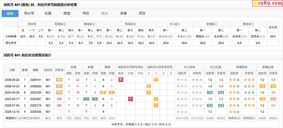Click draw number 304 in 2022-04-17 row
The width and height of the screenshot is (283, 128).
[x=59, y=99]
